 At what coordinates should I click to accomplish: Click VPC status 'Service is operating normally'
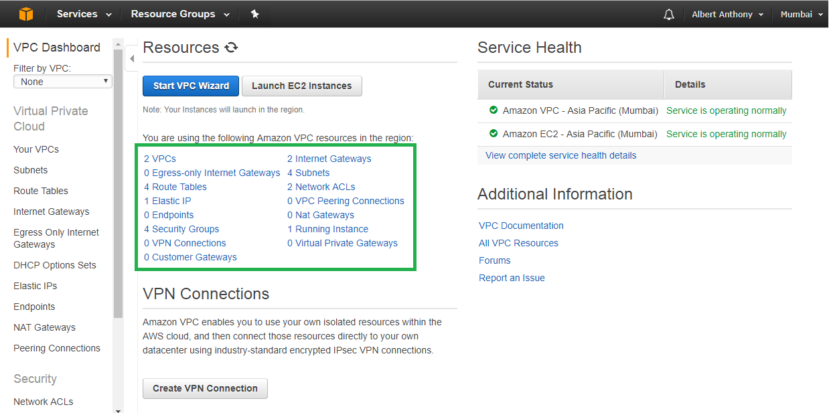(x=727, y=110)
